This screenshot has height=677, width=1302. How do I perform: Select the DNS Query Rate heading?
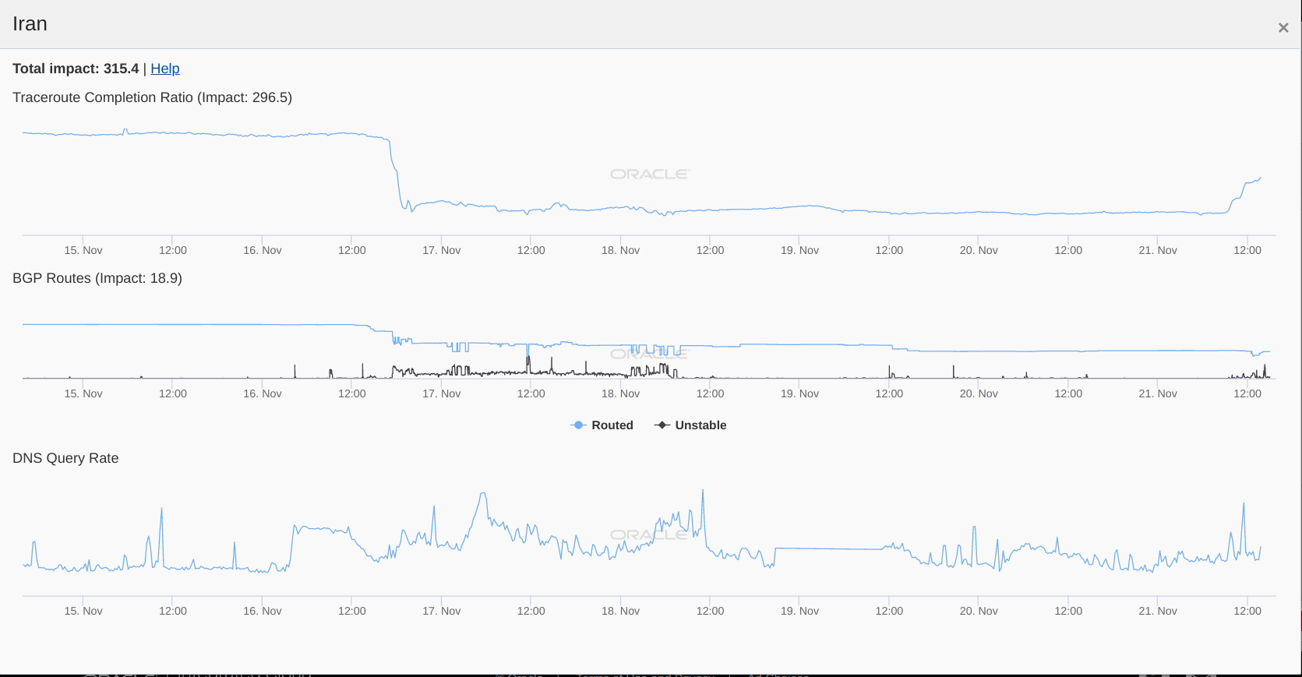65,458
